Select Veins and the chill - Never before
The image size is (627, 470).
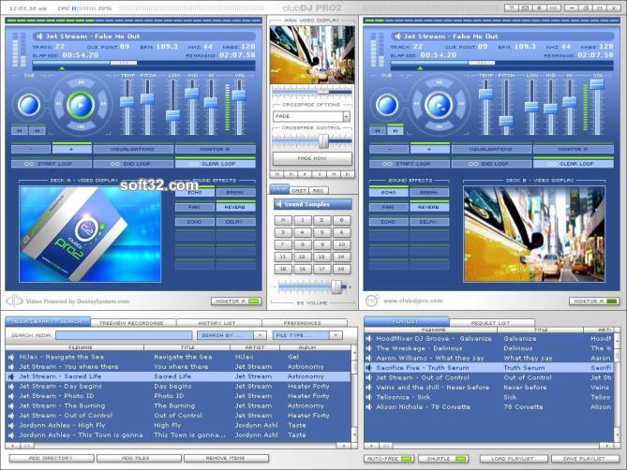click(x=488, y=388)
